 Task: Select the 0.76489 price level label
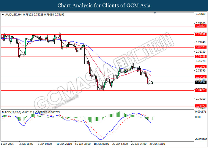point(201,57)
